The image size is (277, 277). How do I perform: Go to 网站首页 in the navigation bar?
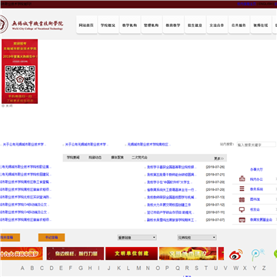click(86, 25)
